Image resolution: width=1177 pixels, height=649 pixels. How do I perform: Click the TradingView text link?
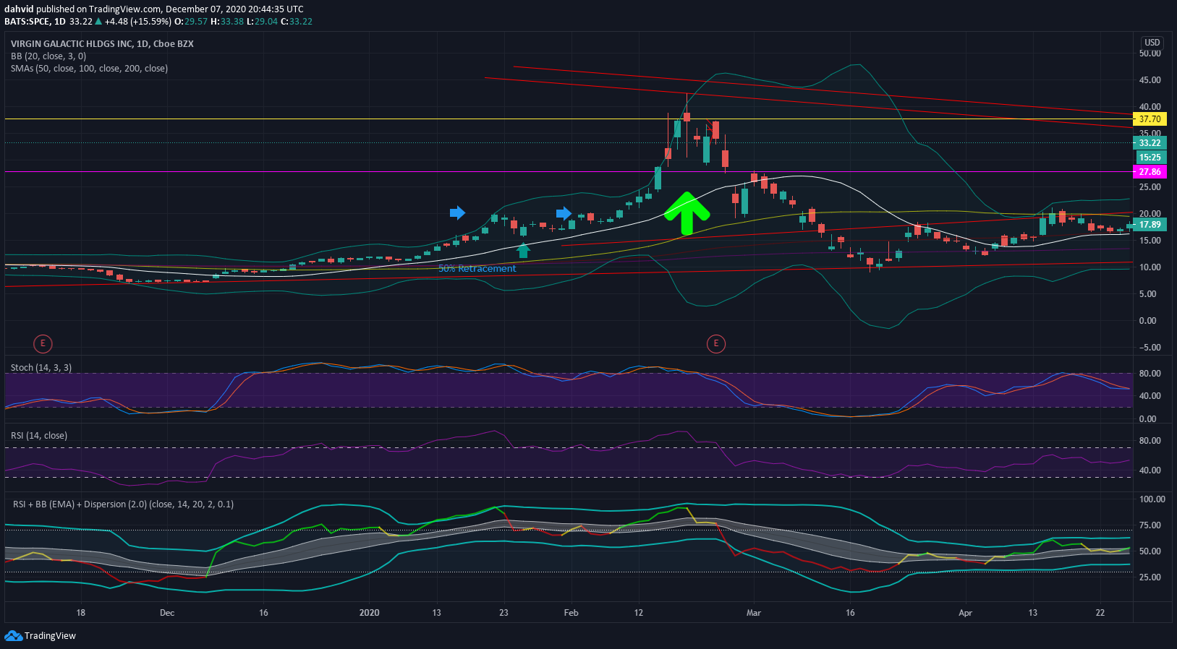(x=50, y=636)
